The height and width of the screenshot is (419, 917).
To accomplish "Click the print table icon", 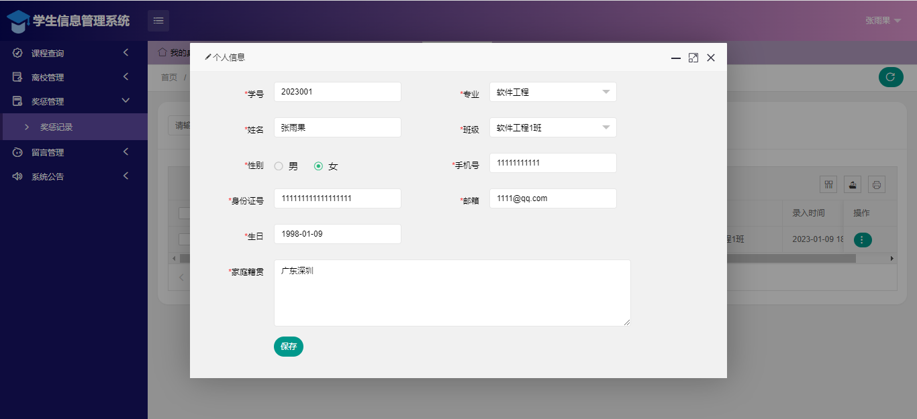I will 877,184.
